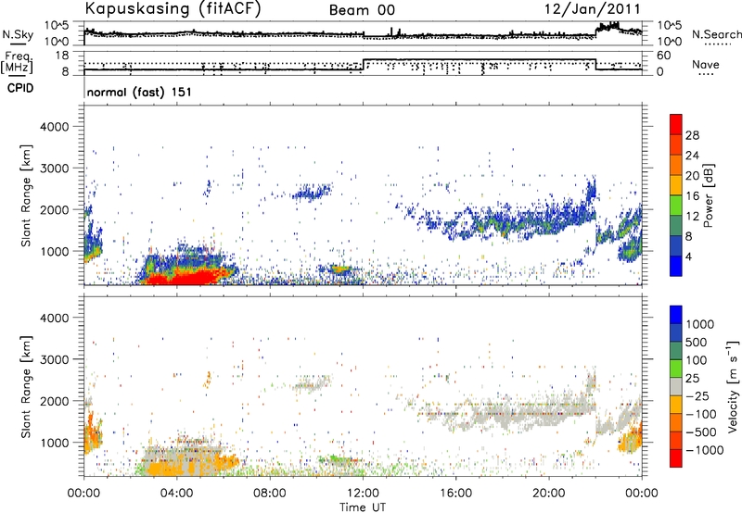Screen dimensions: 742x513
Task: Click the "Kapuskasing (fitACF)" plot title
Action: tap(173, 8)
